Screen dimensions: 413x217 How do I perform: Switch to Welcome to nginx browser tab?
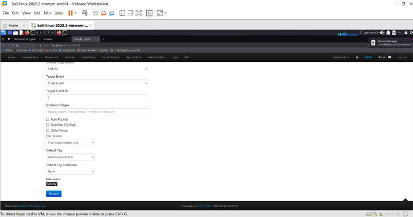tap(25, 39)
